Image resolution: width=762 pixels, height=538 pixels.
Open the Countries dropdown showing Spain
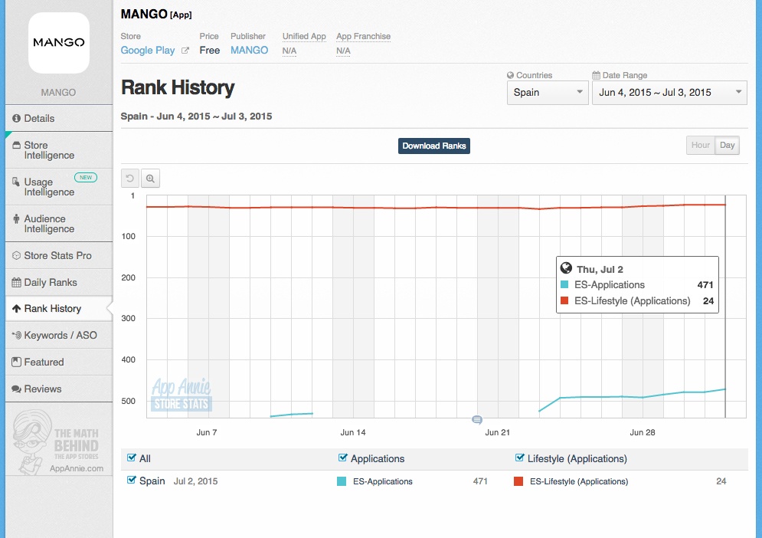tap(548, 93)
